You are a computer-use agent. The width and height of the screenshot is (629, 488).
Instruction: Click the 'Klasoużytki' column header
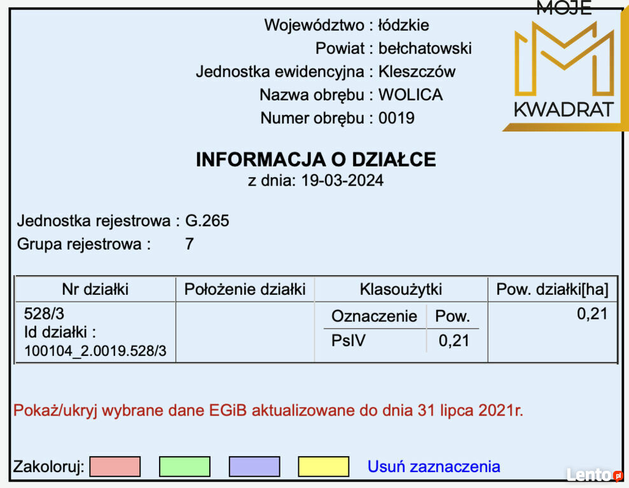tap(401, 289)
